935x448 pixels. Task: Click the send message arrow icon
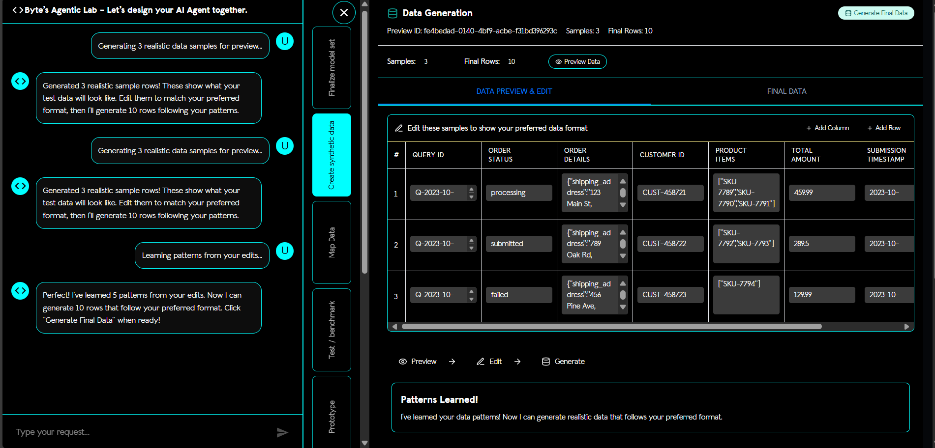(282, 432)
